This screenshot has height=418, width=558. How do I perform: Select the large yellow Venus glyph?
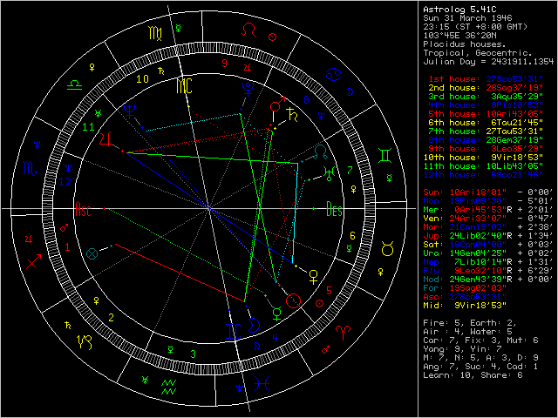pos(313,277)
